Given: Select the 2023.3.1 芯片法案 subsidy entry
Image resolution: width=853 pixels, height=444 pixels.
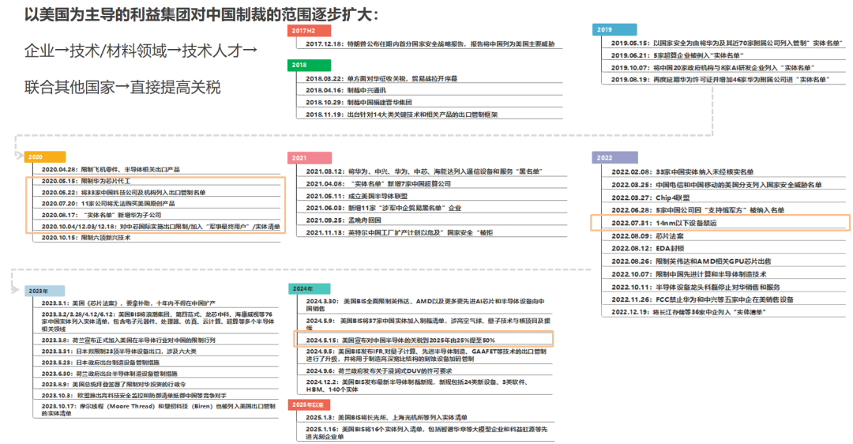Looking at the screenshot, I should 129,303.
